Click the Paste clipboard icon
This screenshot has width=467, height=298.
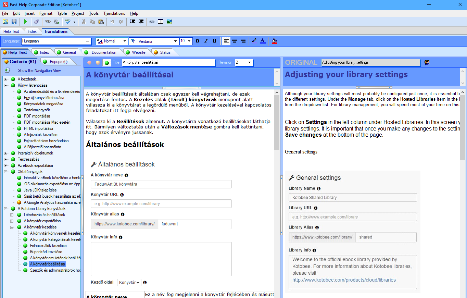click(x=101, y=22)
